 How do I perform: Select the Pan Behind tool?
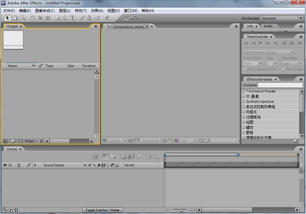pyautogui.click(x=48, y=18)
